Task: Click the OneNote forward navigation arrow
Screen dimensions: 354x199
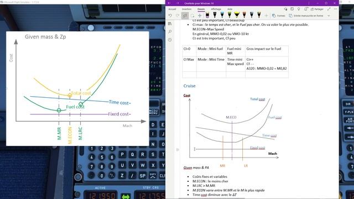Action: click(x=178, y=3)
